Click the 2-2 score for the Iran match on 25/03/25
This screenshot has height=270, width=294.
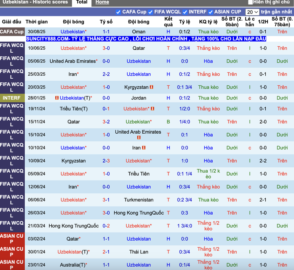(x=106, y=74)
